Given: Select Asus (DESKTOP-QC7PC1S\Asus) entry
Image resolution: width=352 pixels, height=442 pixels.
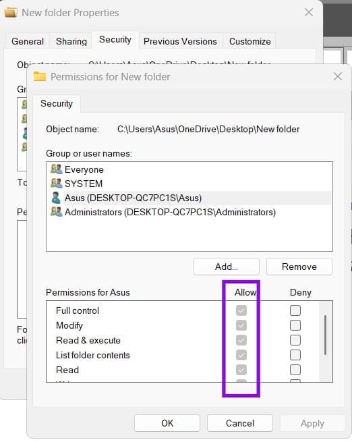Looking at the screenshot, I should 189,198.
